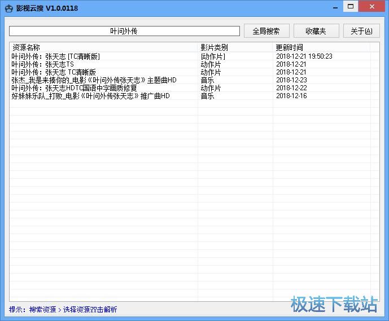Screen dimensions: 389x321
Task: Click the 音乐 category of 好妹妹乐队 row
Action: coord(207,96)
